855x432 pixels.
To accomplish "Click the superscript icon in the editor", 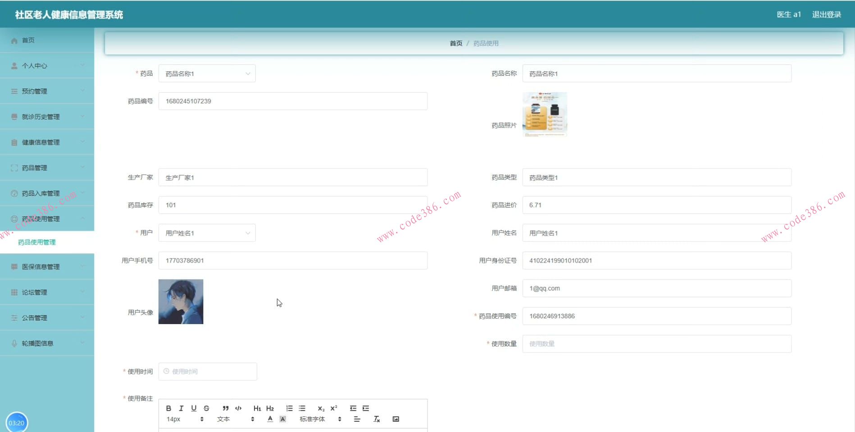I will (334, 408).
